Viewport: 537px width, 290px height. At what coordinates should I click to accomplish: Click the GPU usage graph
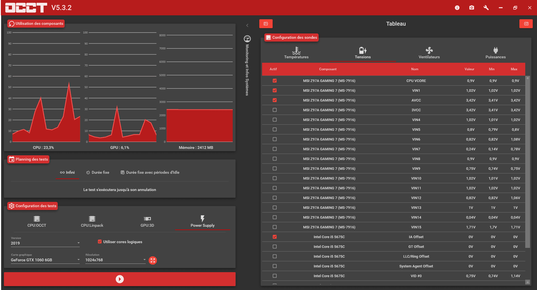[x=122, y=87]
